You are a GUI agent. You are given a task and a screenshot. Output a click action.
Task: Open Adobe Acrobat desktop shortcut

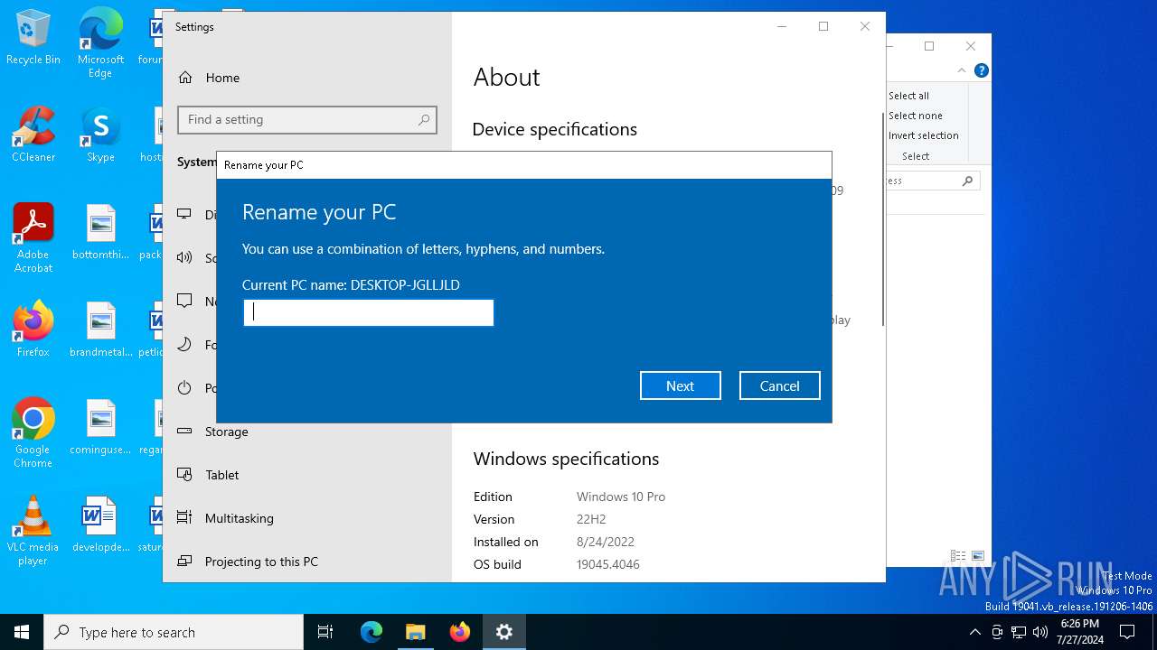tap(33, 238)
